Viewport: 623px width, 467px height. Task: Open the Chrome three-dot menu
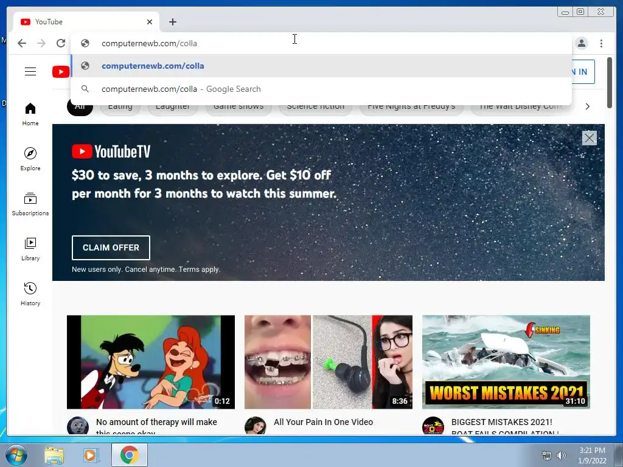coord(601,43)
